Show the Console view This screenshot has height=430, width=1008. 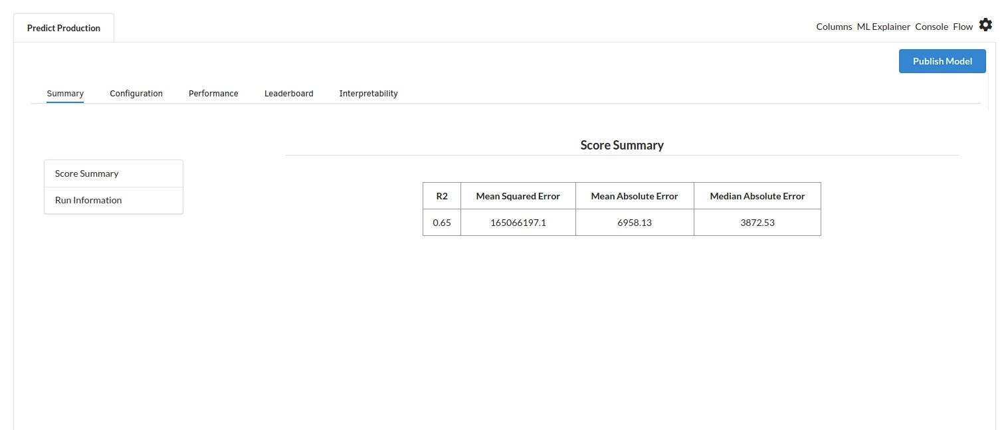click(931, 27)
